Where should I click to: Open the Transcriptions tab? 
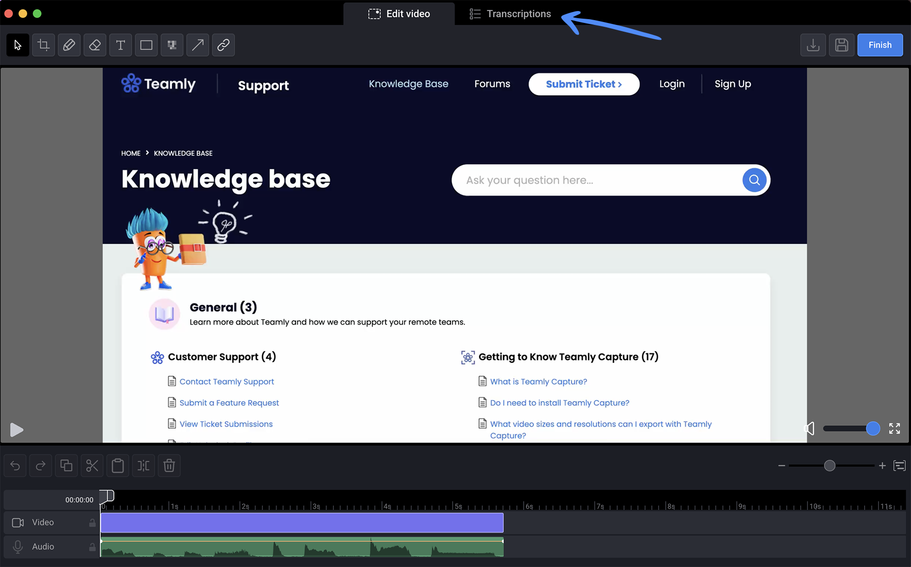pos(510,14)
